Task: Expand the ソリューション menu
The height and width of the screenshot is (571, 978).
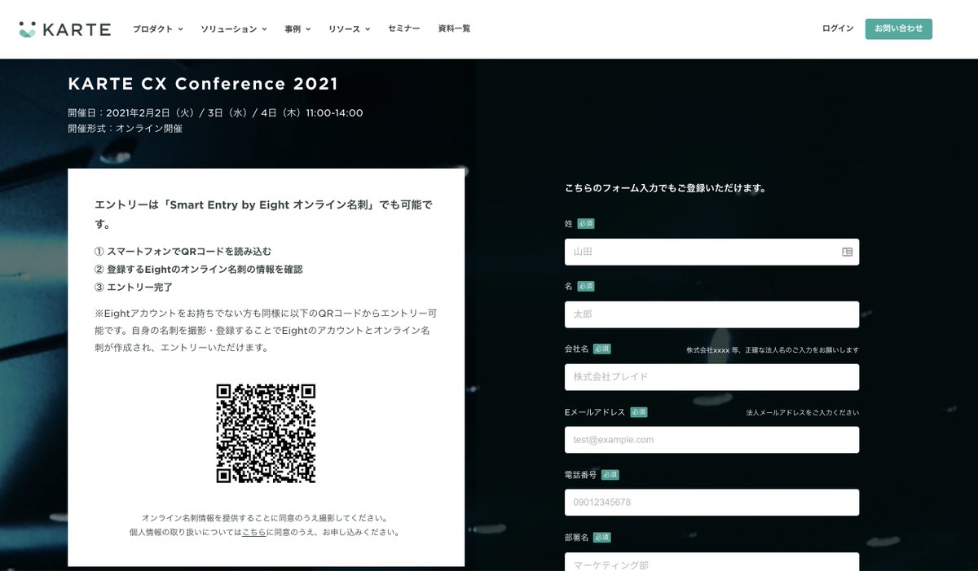Action: 234,29
